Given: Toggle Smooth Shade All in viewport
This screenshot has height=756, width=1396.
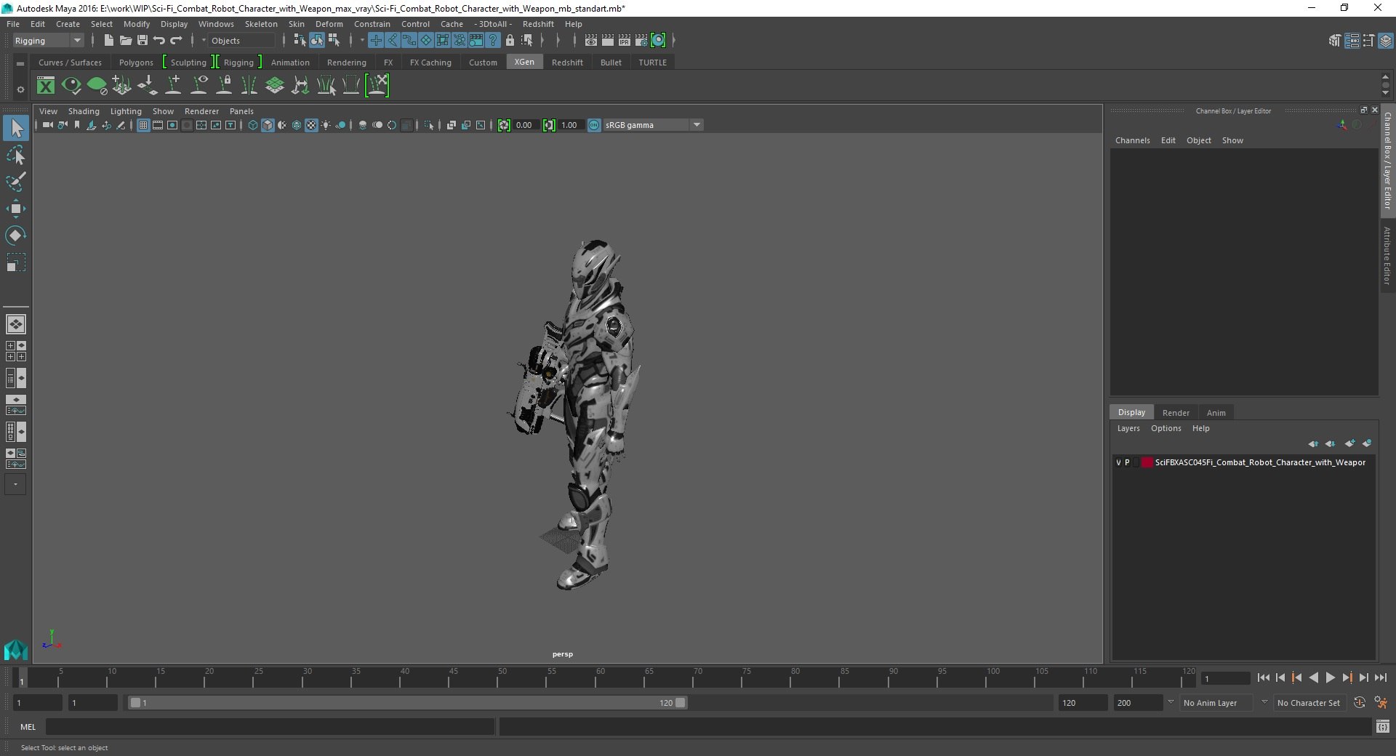Looking at the screenshot, I should point(268,125).
